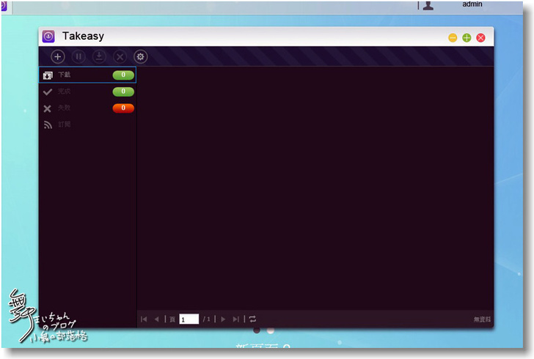Go to the last page in pager
The height and width of the screenshot is (359, 534).
(x=235, y=319)
